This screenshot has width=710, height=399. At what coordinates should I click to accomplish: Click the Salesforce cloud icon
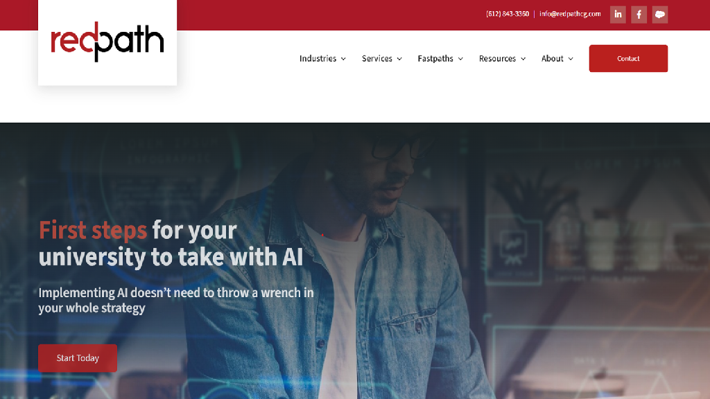(x=660, y=15)
